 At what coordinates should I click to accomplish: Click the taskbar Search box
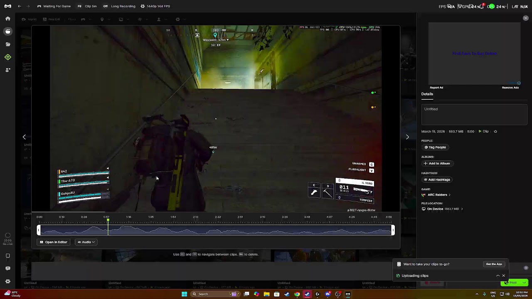pyautogui.click(x=215, y=294)
